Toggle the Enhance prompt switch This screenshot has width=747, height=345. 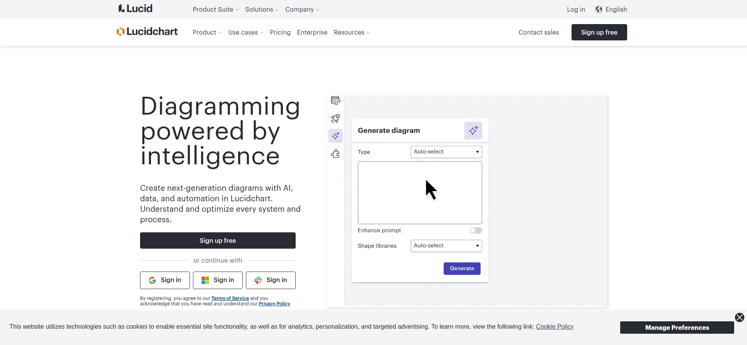[x=475, y=230]
